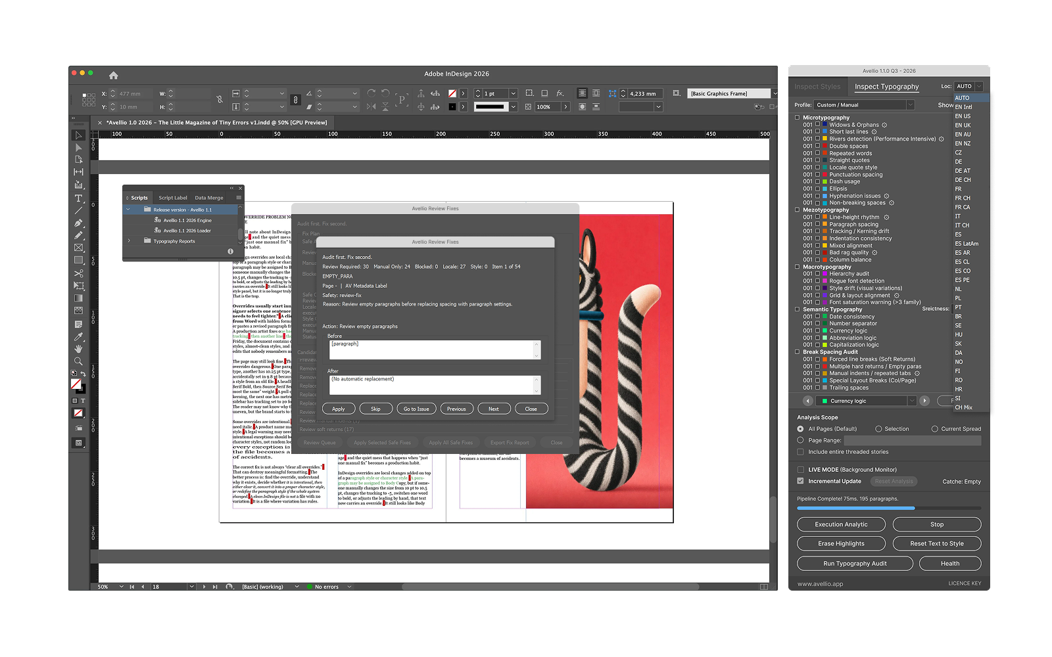Click the stroke color swatch in control bar
This screenshot has width=1052, height=657.
click(x=452, y=106)
